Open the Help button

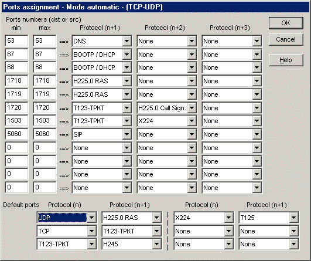[286, 60]
